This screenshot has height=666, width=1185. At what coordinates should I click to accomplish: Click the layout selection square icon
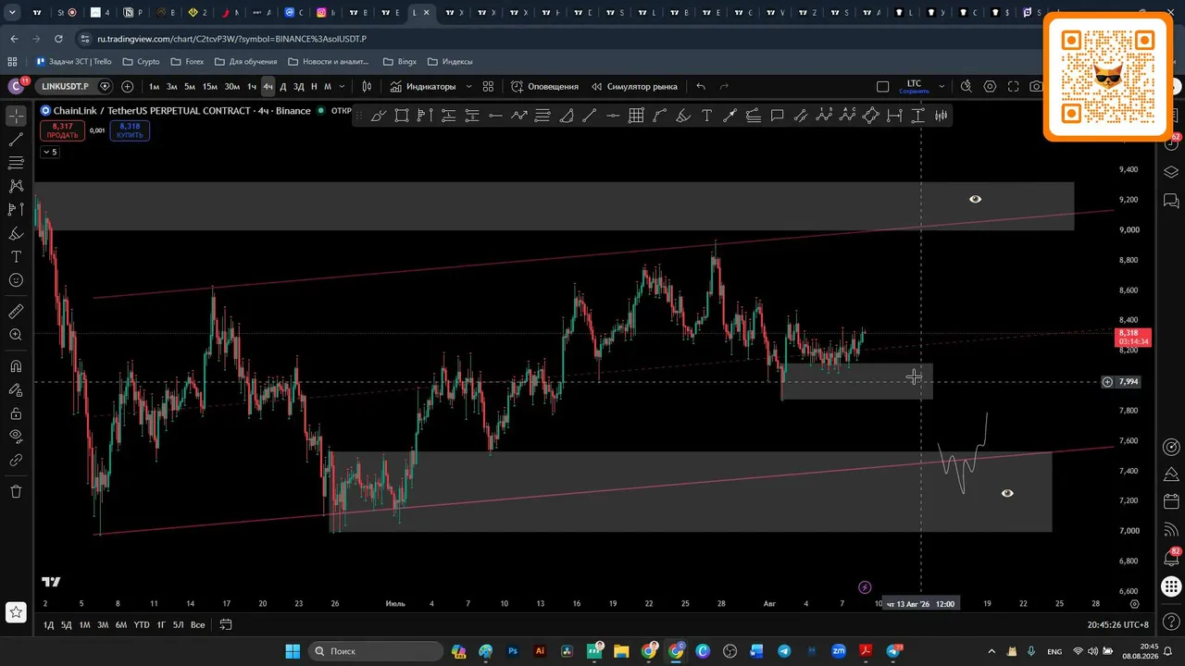[883, 86]
